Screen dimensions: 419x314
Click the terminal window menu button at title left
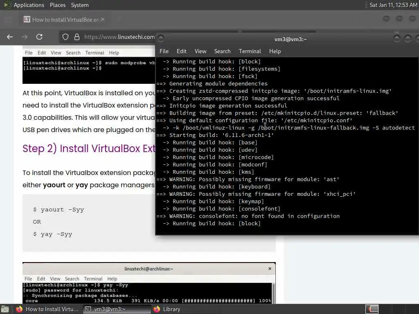160,39
